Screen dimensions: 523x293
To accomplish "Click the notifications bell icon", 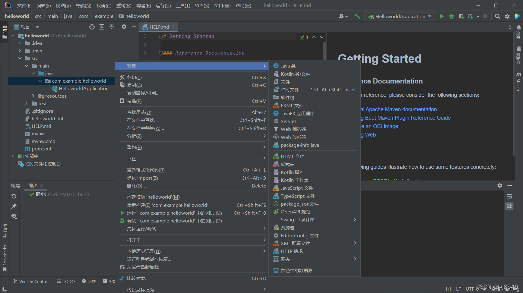I will (518, 27).
